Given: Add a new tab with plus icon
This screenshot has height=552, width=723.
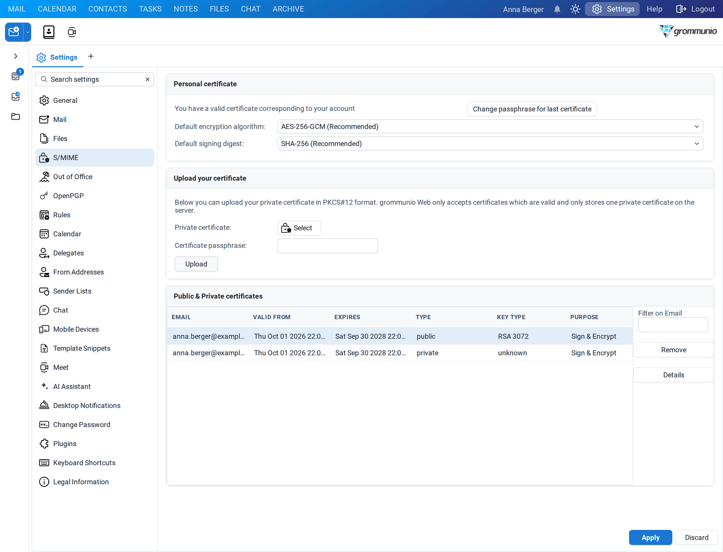Looking at the screenshot, I should [x=91, y=56].
